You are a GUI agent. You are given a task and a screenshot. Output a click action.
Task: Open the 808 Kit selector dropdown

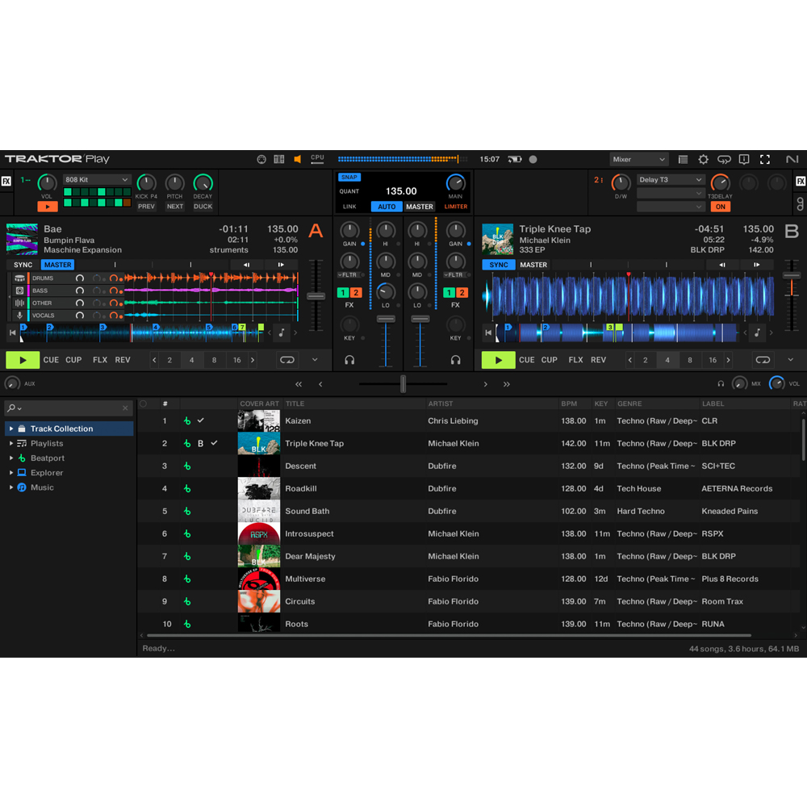96,179
